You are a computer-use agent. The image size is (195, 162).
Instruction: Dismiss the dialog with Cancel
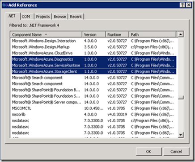point(176,152)
